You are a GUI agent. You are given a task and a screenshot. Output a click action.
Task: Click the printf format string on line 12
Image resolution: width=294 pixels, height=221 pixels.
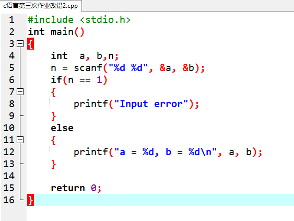coord(166,152)
